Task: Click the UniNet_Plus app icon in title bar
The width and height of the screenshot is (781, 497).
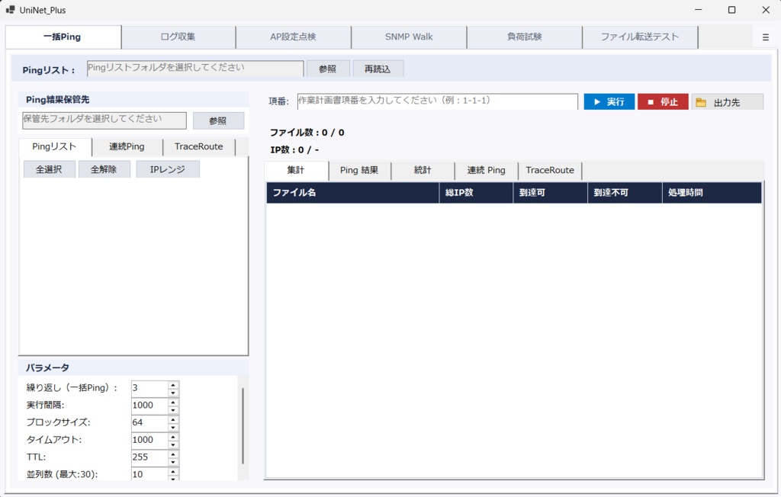Action: coord(10,9)
